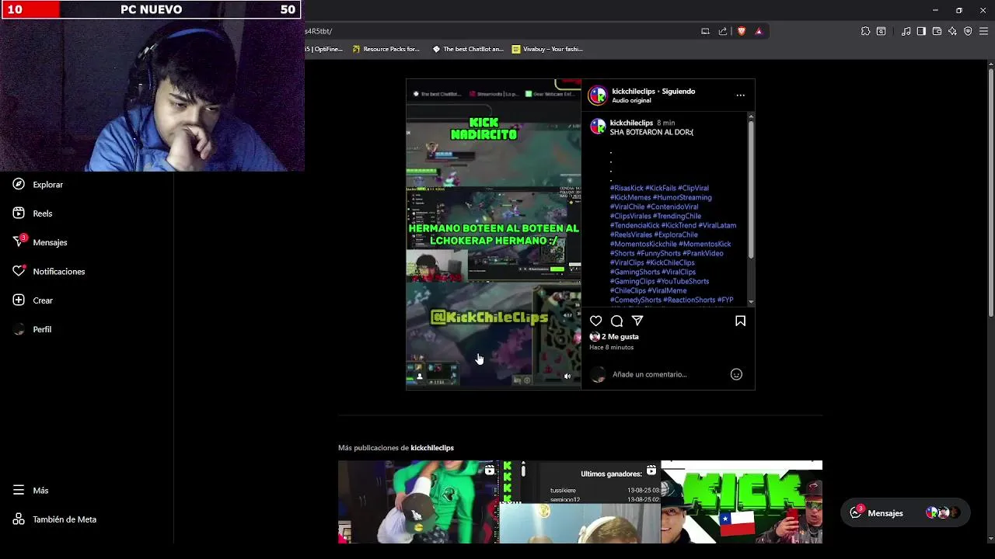Open the browser main hamburger menu

pos(983,31)
